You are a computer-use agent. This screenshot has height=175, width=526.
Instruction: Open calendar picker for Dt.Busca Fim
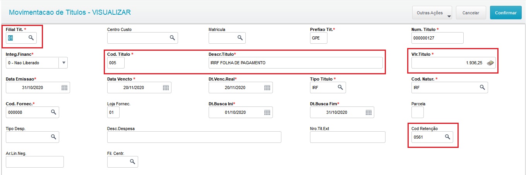[x=368, y=112]
